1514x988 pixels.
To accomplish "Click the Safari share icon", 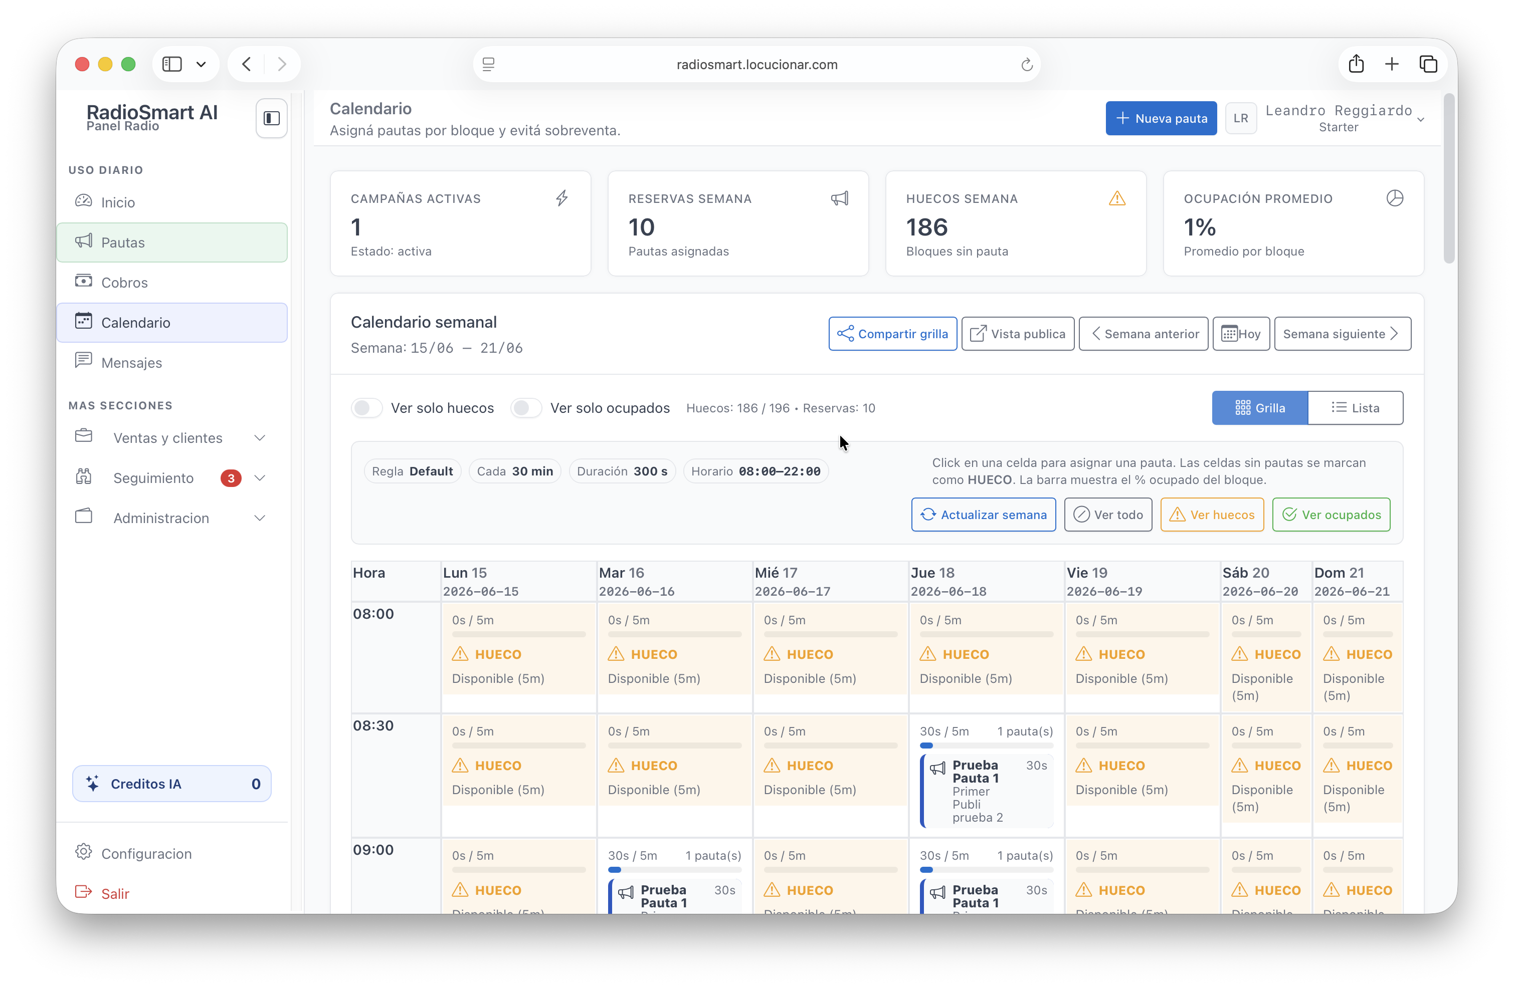I will tap(1356, 64).
